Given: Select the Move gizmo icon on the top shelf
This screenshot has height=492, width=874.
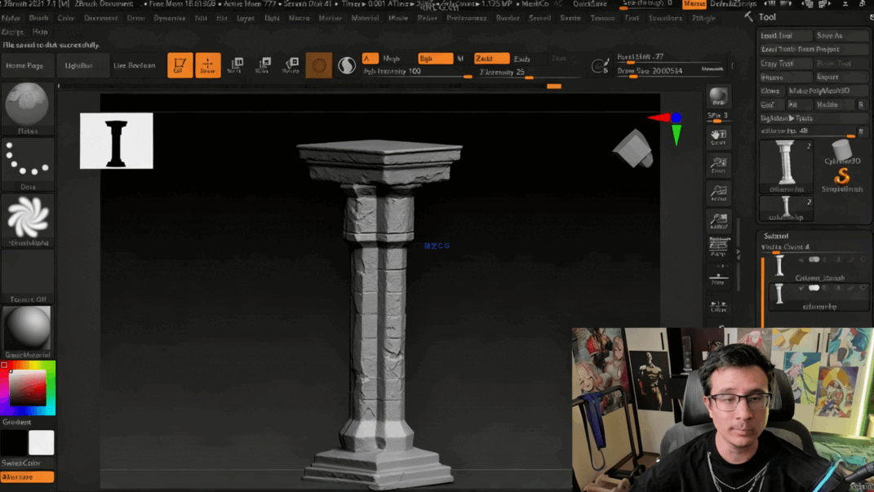Looking at the screenshot, I should 236,64.
